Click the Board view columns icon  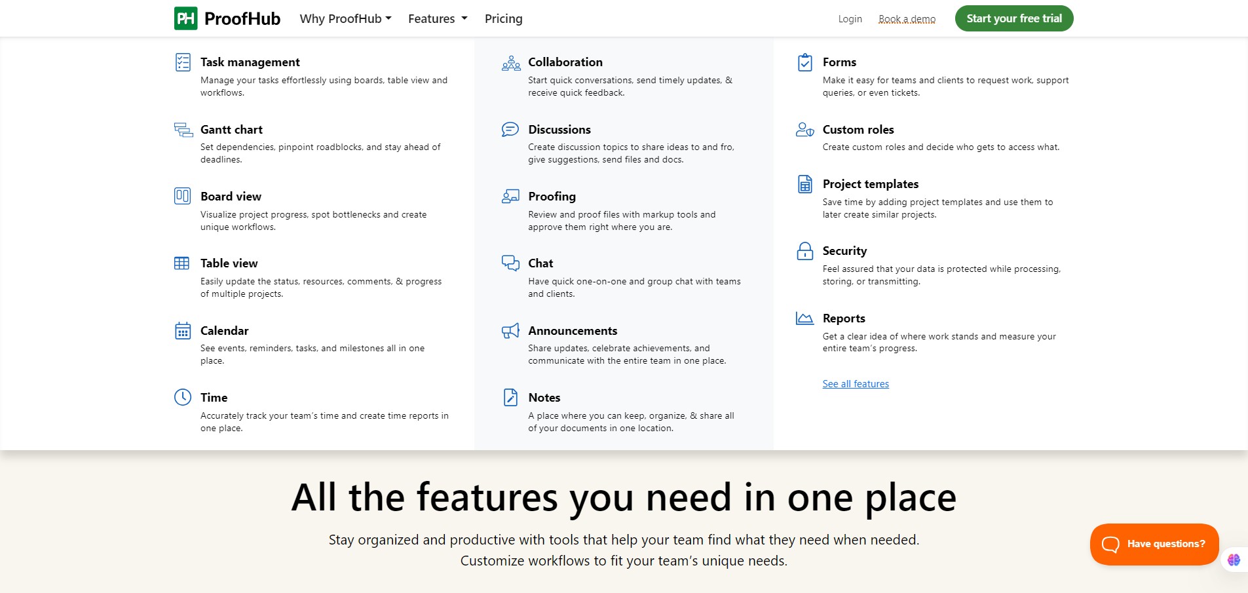pos(183,196)
